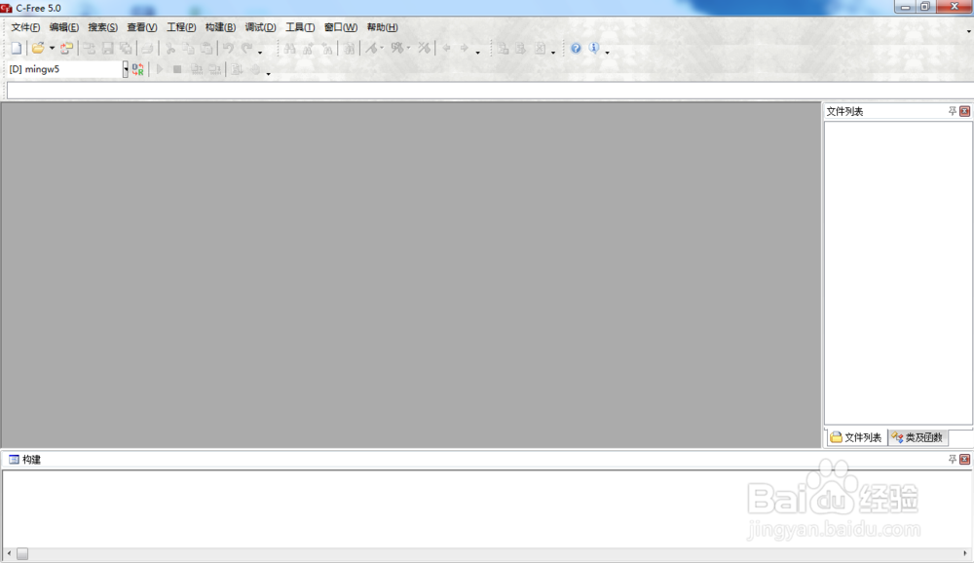Open the navigation toolbar options arrow

477,53
